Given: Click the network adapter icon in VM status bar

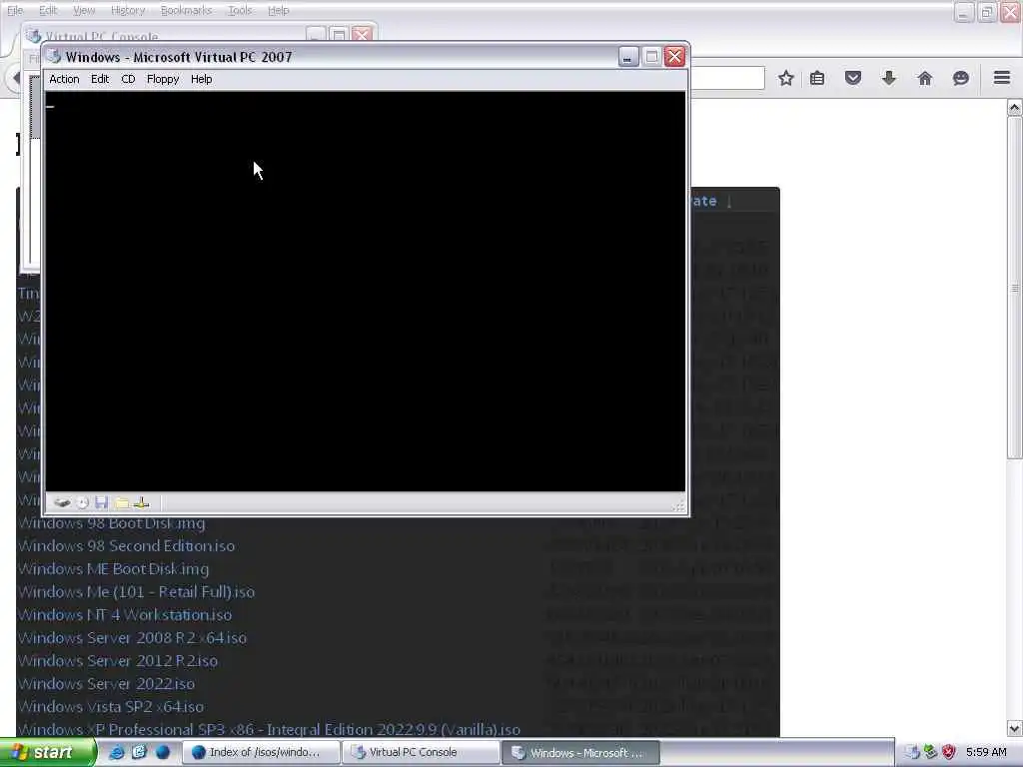Looking at the screenshot, I should [x=141, y=503].
